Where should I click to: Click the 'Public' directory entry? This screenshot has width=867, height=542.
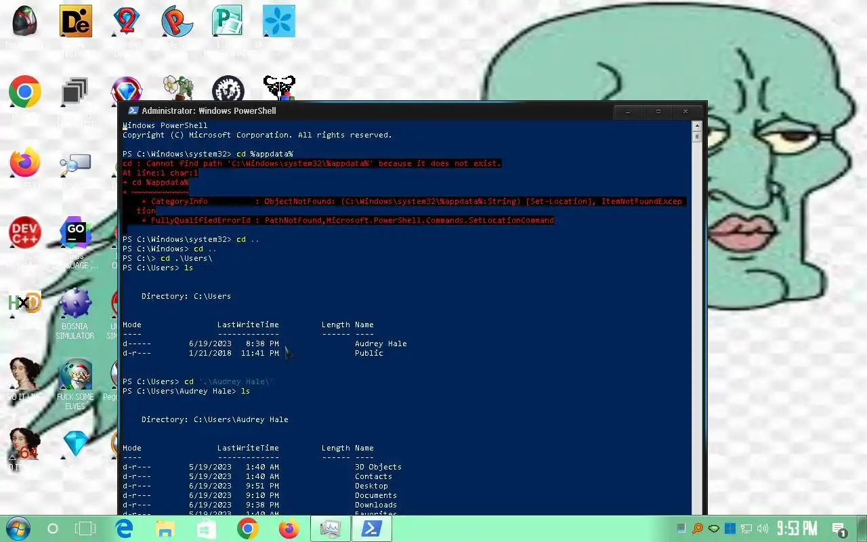pyautogui.click(x=369, y=353)
